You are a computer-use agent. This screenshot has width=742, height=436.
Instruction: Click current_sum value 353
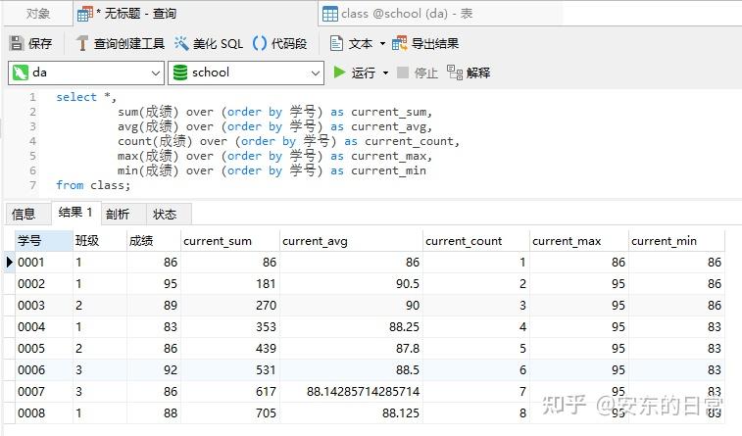(x=266, y=327)
